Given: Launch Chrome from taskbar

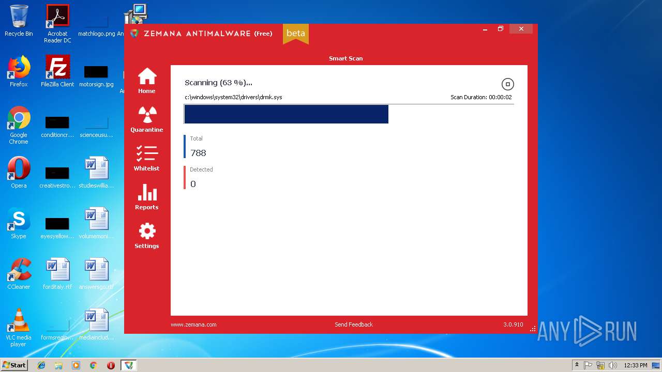Looking at the screenshot, I should tap(93, 365).
